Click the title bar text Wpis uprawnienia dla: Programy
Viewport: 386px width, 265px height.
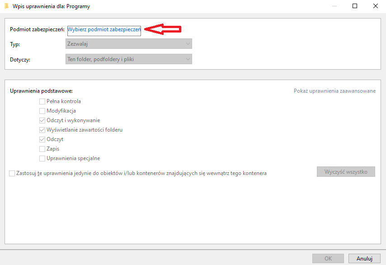(51, 6)
